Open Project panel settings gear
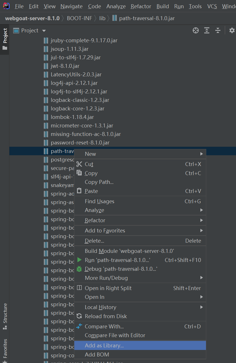The height and width of the screenshot is (363, 236). [232, 30]
